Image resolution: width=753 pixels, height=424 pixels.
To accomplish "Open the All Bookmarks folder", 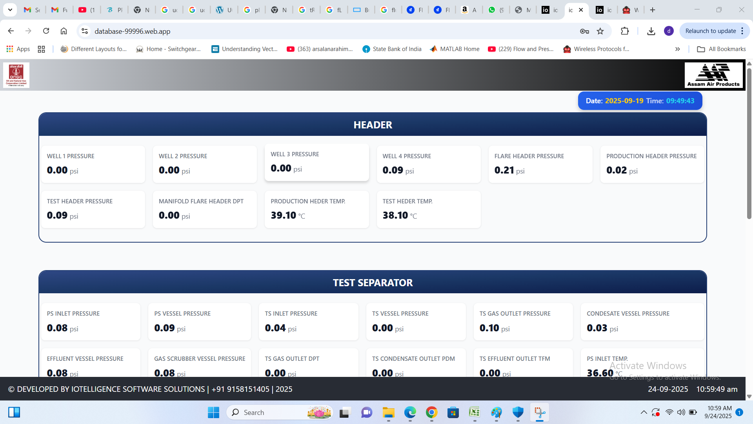I will pyautogui.click(x=721, y=49).
